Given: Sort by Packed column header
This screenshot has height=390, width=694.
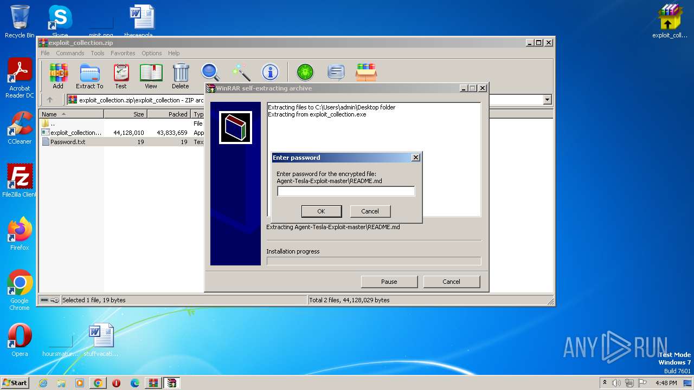Looking at the screenshot, I should [169, 114].
